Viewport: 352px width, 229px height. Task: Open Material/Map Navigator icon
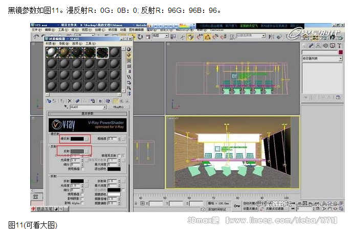point(129,93)
